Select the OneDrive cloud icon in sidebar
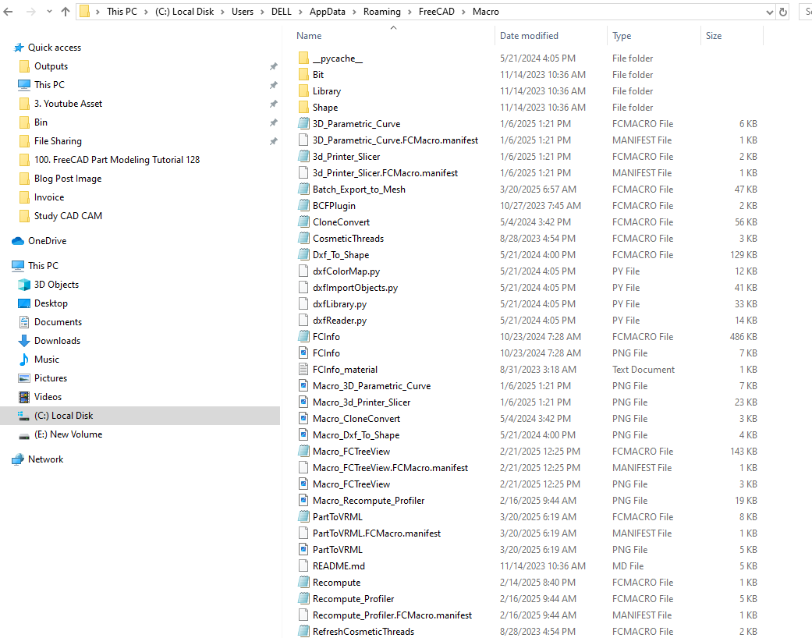Screen dimensions: 812x638 pos(18,241)
